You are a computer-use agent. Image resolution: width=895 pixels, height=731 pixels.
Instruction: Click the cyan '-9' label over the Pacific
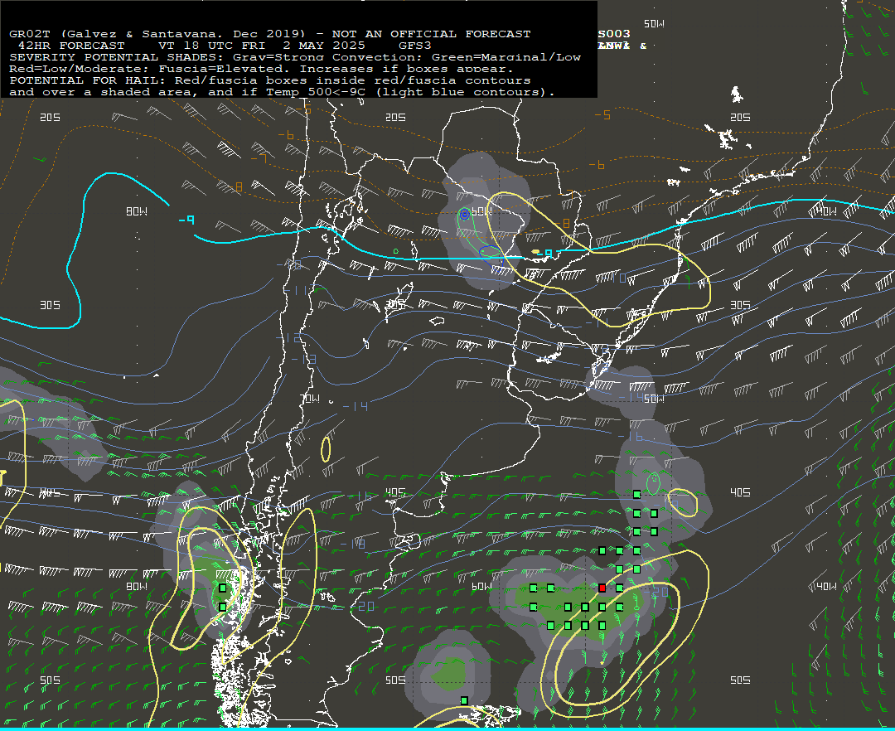coord(186,220)
